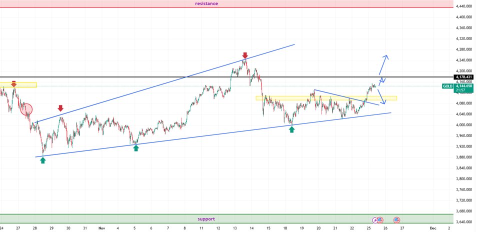Select the green up arrow below Nov 18 low

coord(291,129)
